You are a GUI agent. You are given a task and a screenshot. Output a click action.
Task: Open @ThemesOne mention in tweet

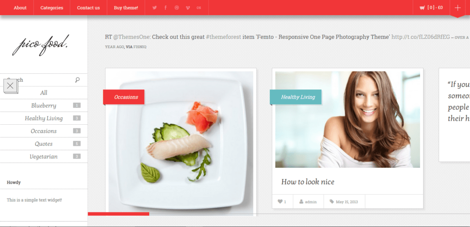click(132, 37)
